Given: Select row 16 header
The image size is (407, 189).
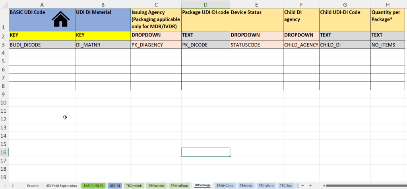Looking at the screenshot, I should point(4,152).
